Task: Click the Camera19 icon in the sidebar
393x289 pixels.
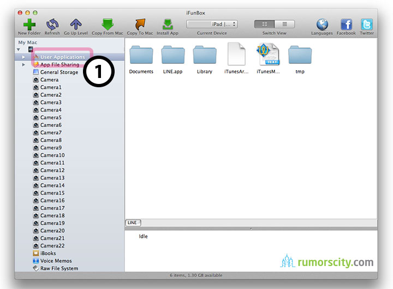Action: click(x=36, y=223)
